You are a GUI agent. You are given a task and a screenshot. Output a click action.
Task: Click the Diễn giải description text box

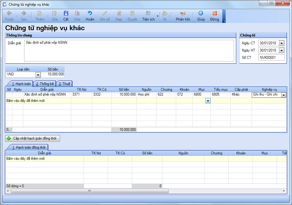(x=129, y=51)
